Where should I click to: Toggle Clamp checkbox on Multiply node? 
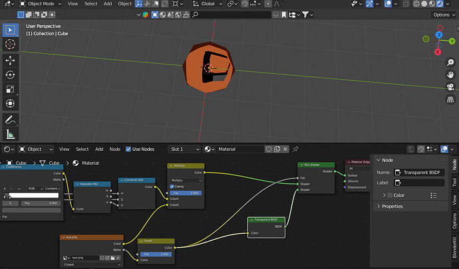172,187
